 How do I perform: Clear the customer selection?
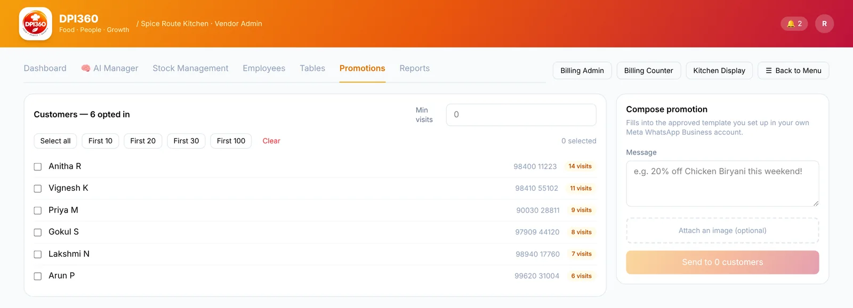271,141
